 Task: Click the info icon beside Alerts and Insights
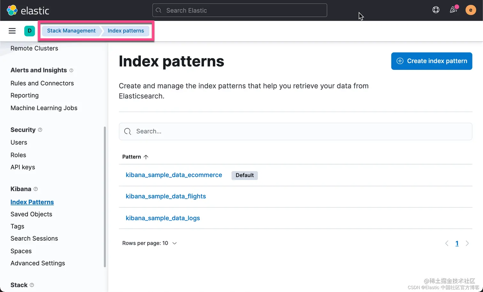point(71,70)
